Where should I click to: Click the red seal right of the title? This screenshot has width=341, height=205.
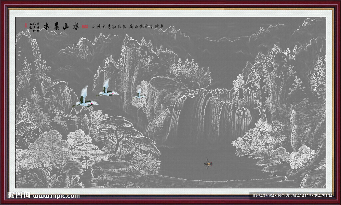(85, 27)
